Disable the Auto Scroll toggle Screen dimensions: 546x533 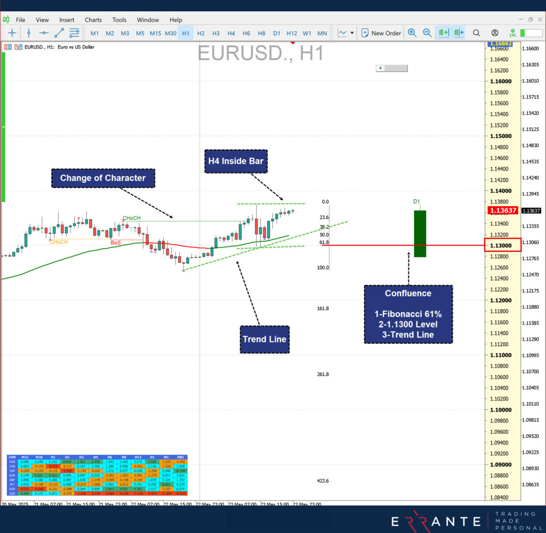443,33
